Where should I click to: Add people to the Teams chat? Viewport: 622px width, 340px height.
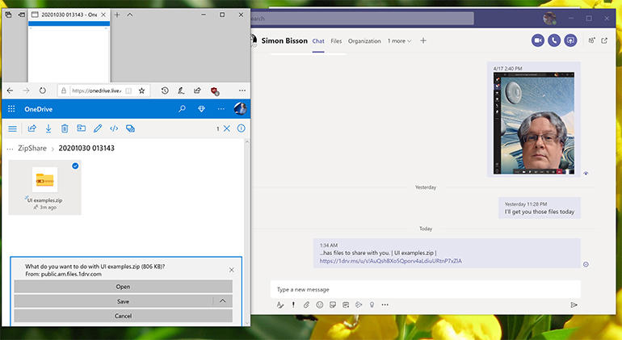coord(591,40)
